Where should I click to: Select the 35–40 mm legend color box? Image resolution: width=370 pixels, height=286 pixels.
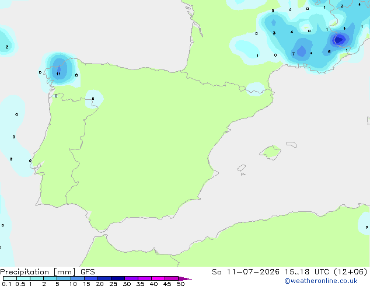tap(145, 278)
